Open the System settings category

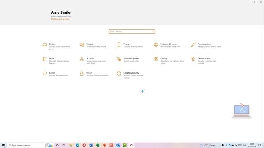pyautogui.click(x=57, y=46)
